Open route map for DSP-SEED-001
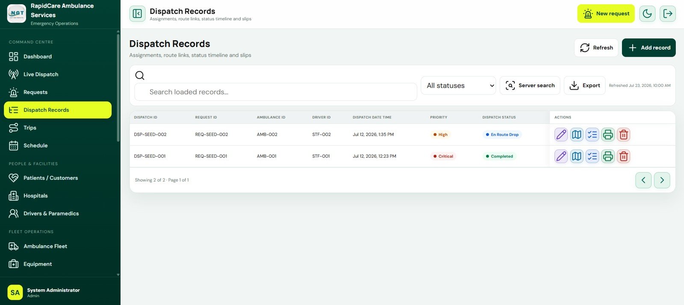684x305 pixels. [x=577, y=156]
